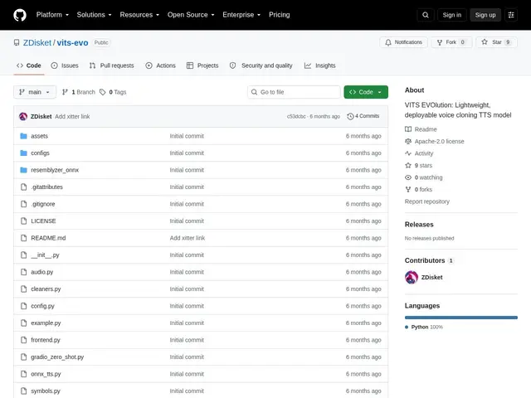Open the assets folder icon

[x=23, y=136]
